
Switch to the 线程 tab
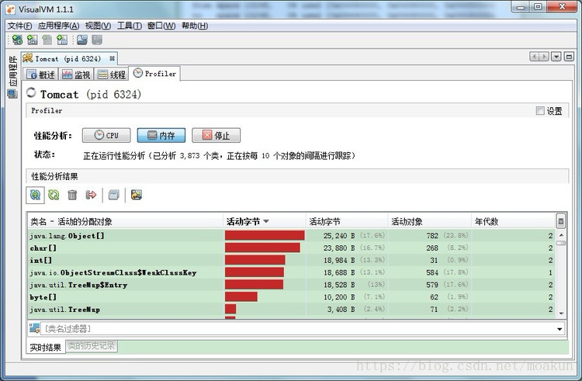(111, 74)
